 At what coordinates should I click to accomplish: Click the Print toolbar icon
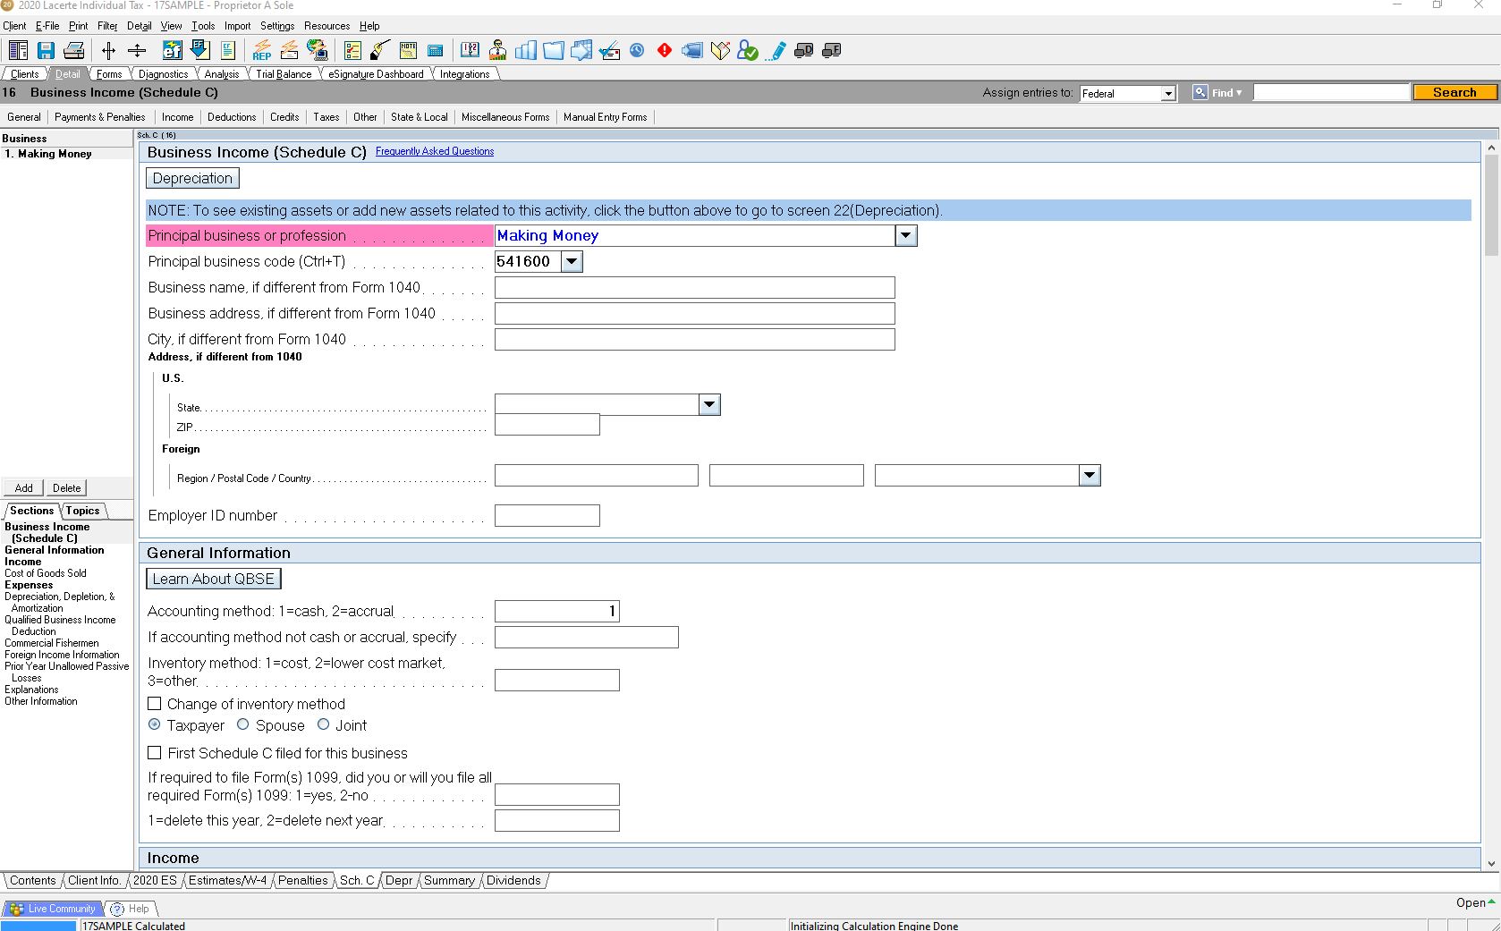click(73, 50)
